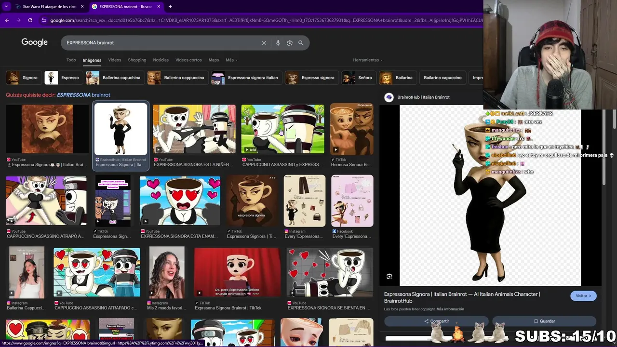Click the Guardar save button
Viewport: 617px width, 347px height.
(x=544, y=321)
